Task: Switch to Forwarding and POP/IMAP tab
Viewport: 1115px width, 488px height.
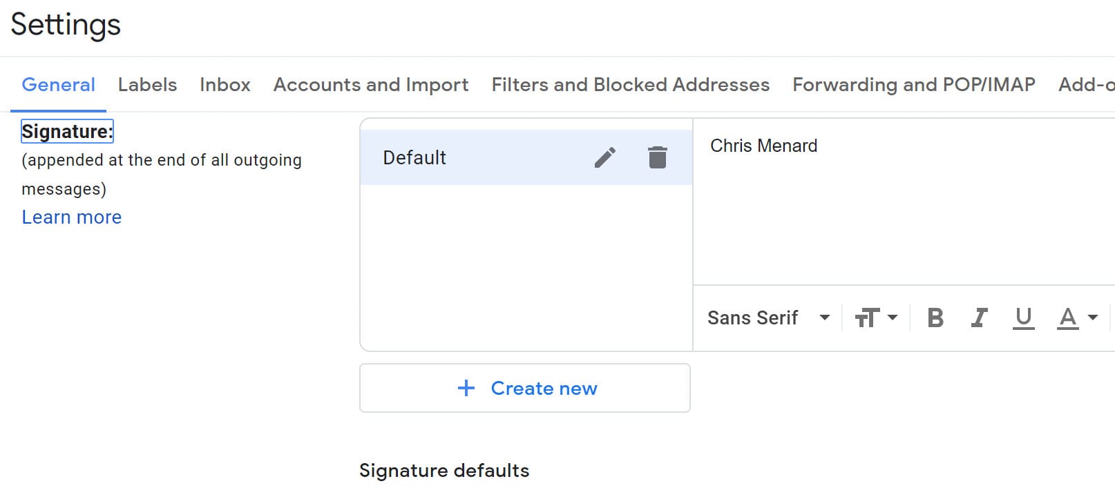Action: pos(913,84)
